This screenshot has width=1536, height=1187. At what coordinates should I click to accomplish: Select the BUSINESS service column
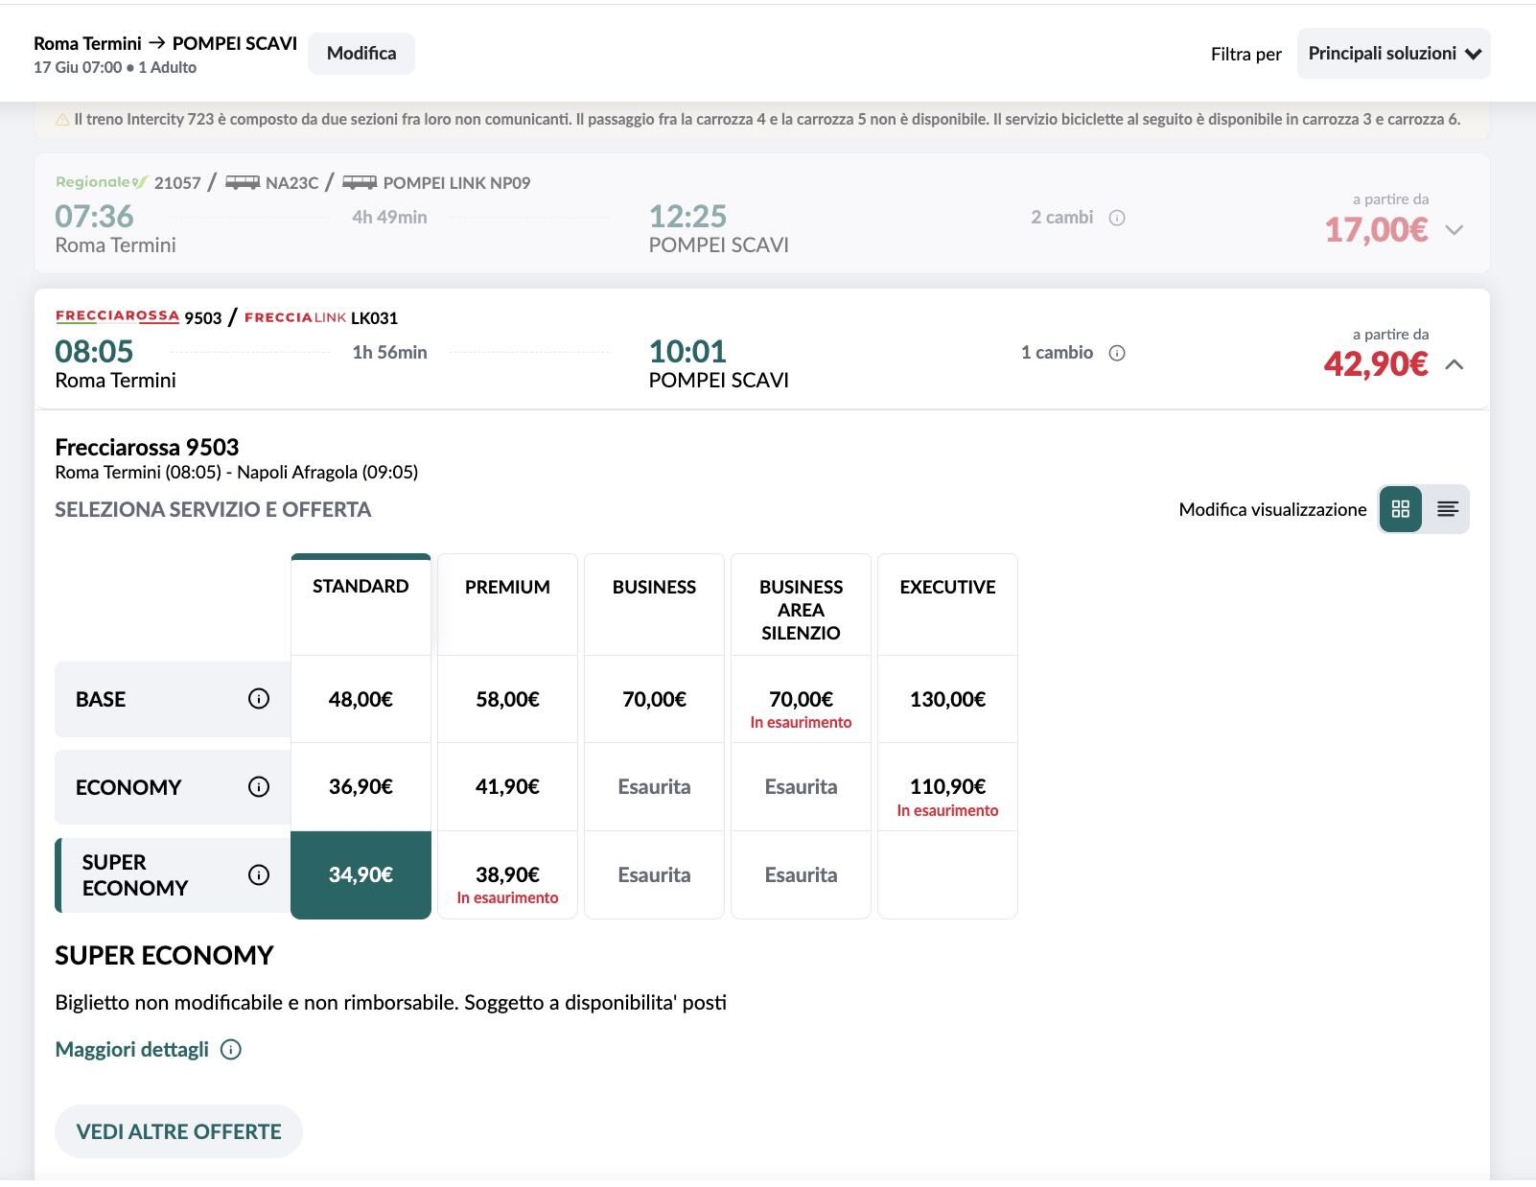click(x=654, y=605)
